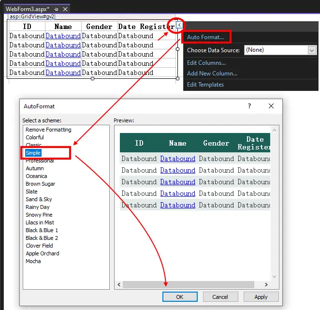The height and width of the screenshot is (310, 320).
Task: Click the preview vertical scroll down arrow
Action: (x=275, y=277)
